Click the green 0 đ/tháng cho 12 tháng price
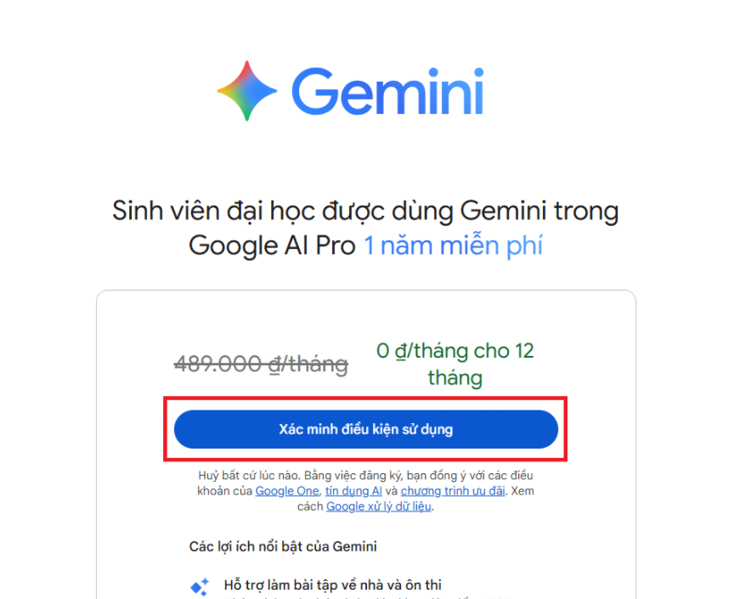 pos(455,363)
